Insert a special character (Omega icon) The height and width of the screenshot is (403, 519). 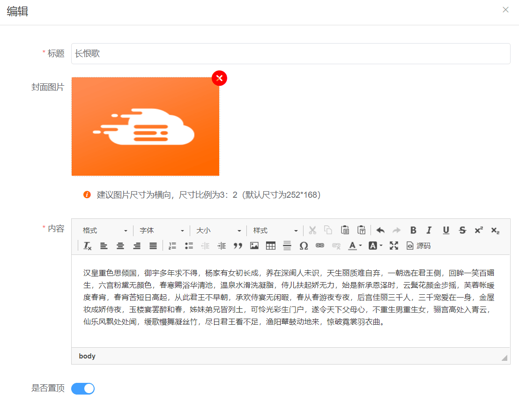point(304,246)
